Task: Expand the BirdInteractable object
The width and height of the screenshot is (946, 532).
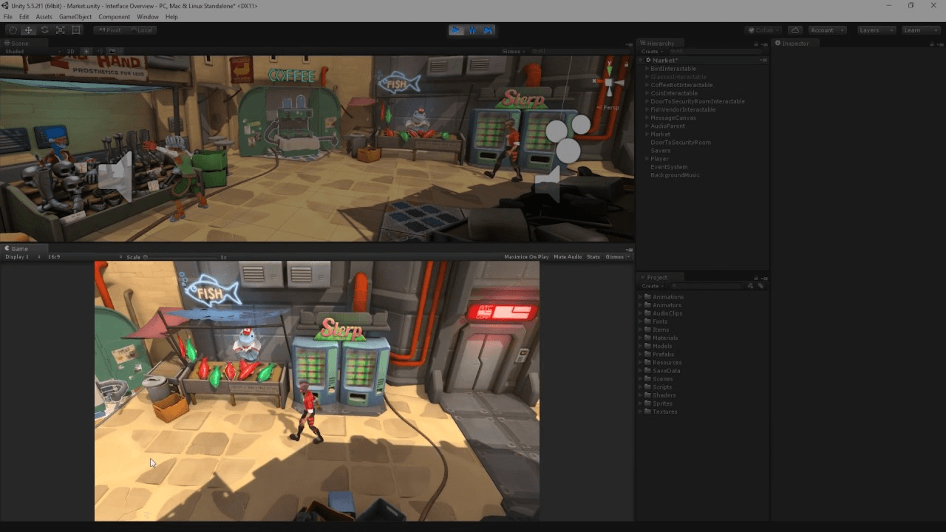Action: click(647, 69)
